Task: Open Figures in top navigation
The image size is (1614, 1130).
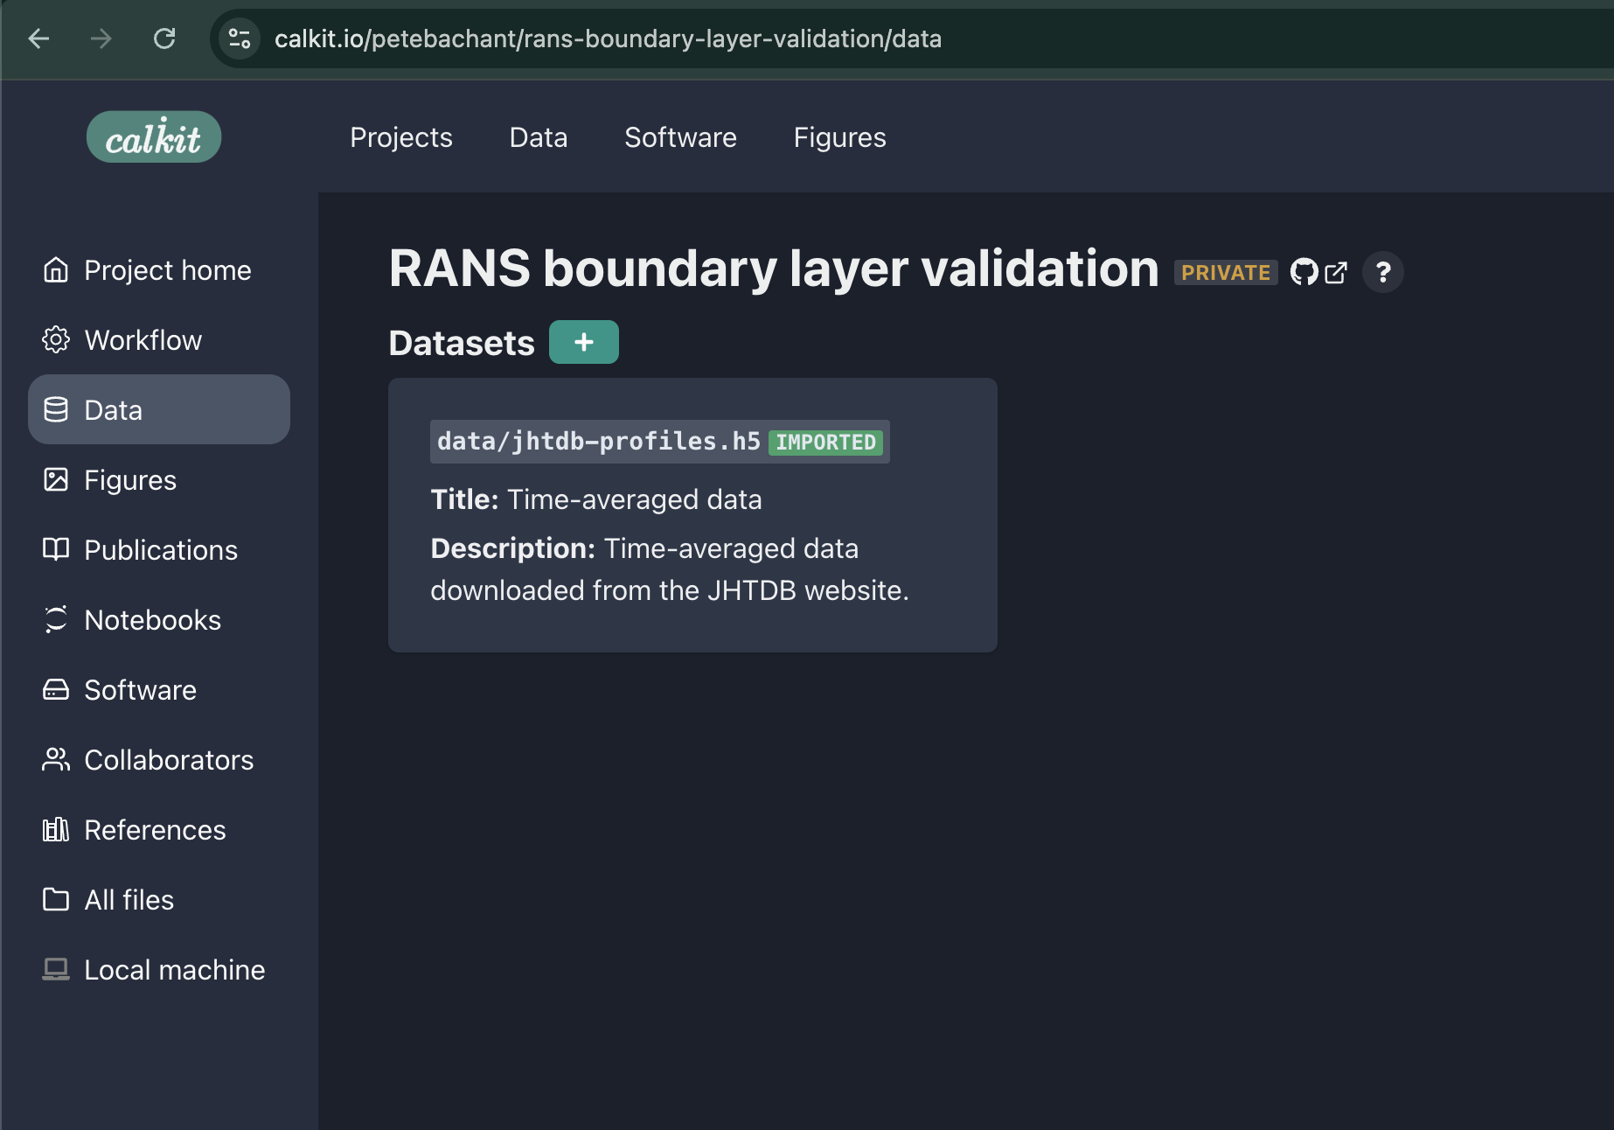Action: coord(840,137)
